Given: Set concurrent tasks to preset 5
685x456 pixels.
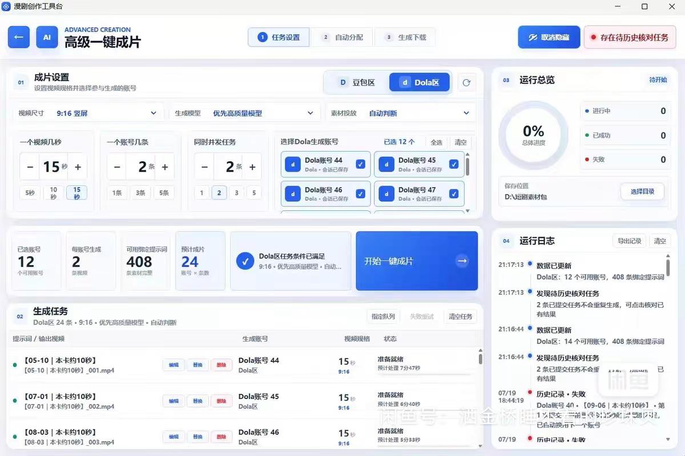Looking at the screenshot, I should pyautogui.click(x=254, y=193).
